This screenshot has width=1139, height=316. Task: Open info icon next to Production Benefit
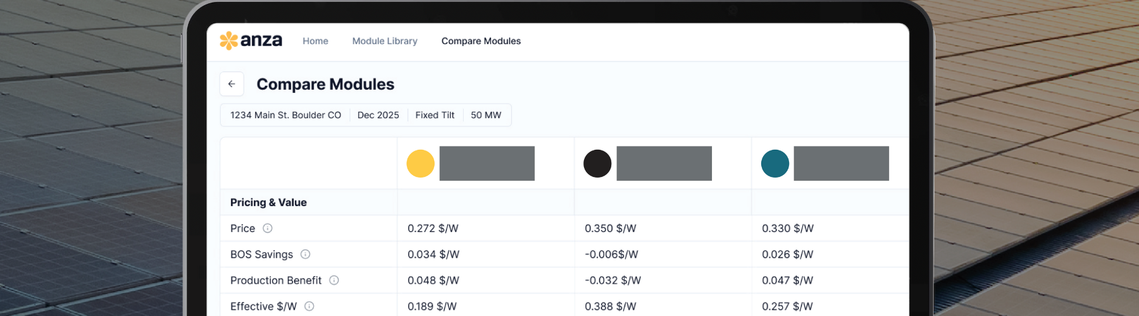pyautogui.click(x=334, y=280)
